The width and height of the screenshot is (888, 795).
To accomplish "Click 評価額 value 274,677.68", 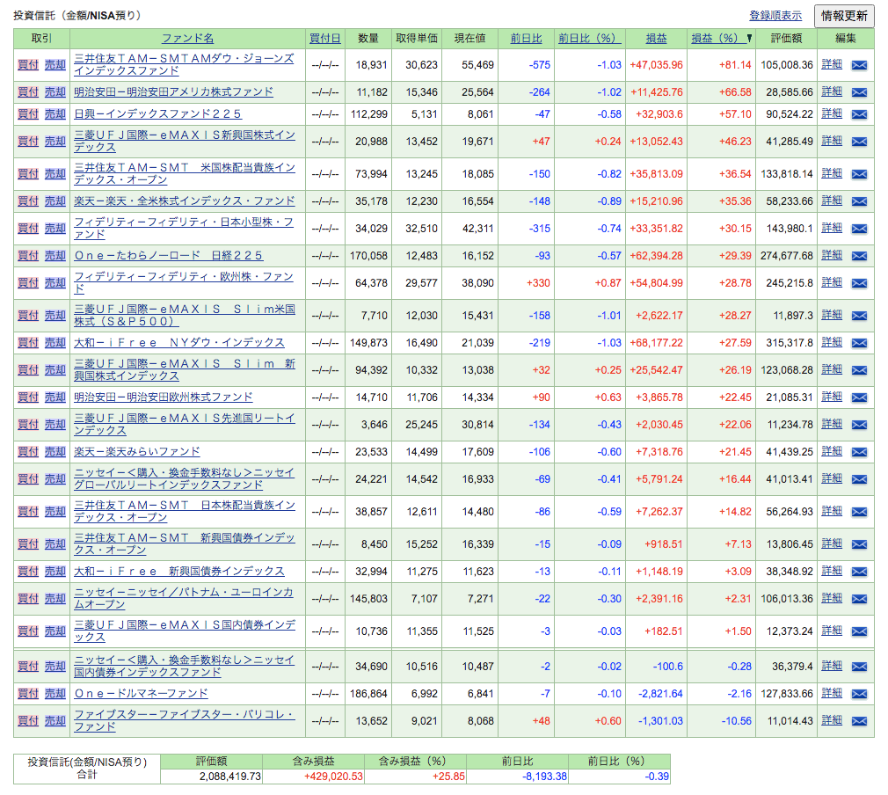I will [x=787, y=256].
